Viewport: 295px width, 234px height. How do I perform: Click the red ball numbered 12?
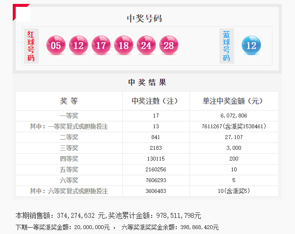click(79, 45)
